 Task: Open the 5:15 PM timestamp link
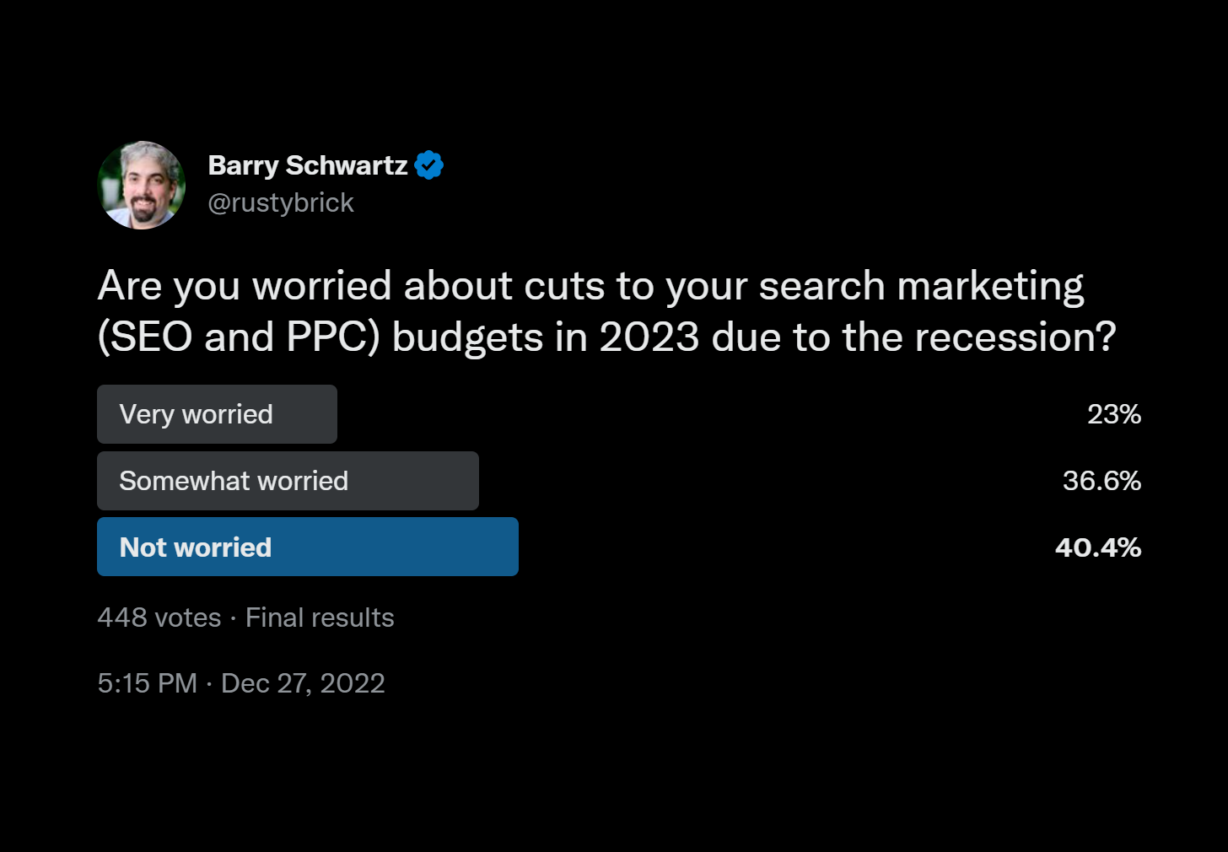tap(148, 683)
